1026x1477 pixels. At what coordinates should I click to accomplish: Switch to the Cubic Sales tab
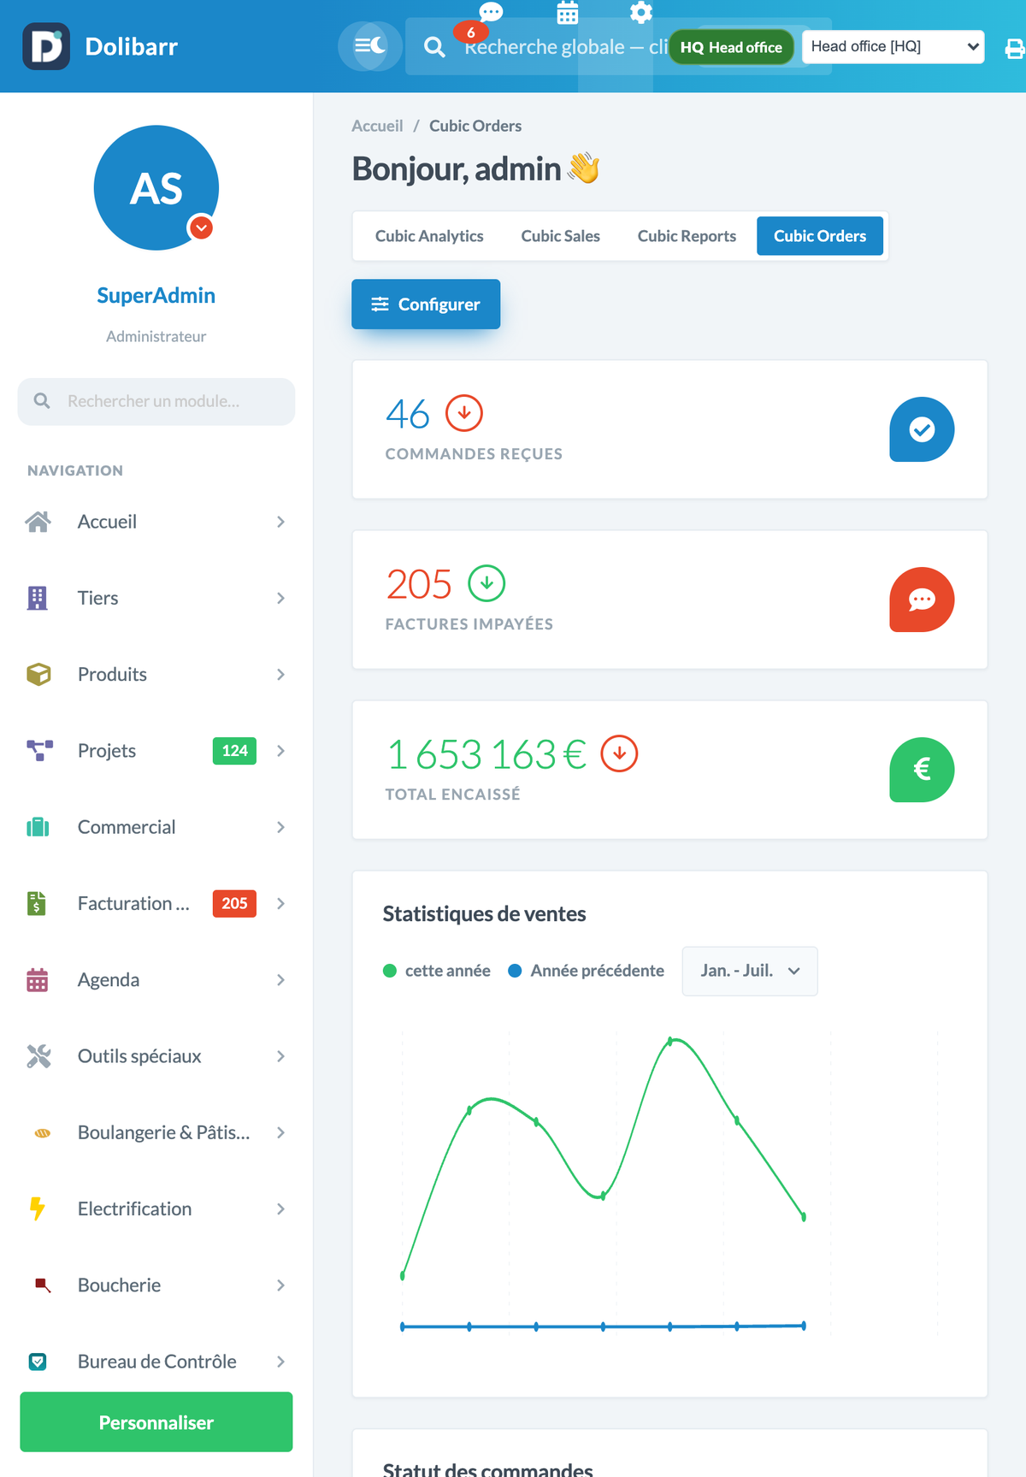[561, 236]
